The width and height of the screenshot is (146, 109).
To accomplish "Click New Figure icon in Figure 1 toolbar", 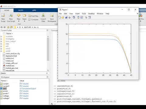I will click(x=60, y=17).
